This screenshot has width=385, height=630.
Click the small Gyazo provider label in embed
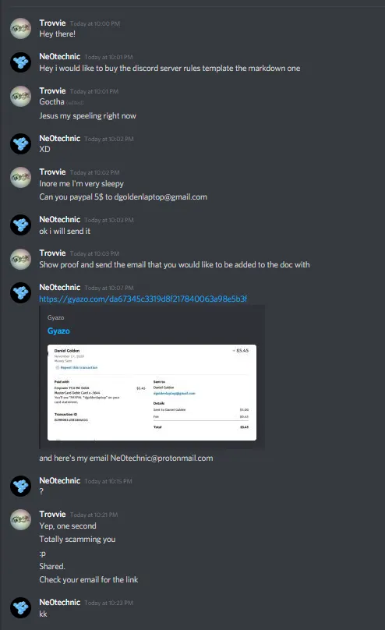tap(55, 317)
